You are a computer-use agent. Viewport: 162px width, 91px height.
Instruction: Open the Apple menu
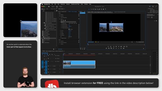pos(42,4)
